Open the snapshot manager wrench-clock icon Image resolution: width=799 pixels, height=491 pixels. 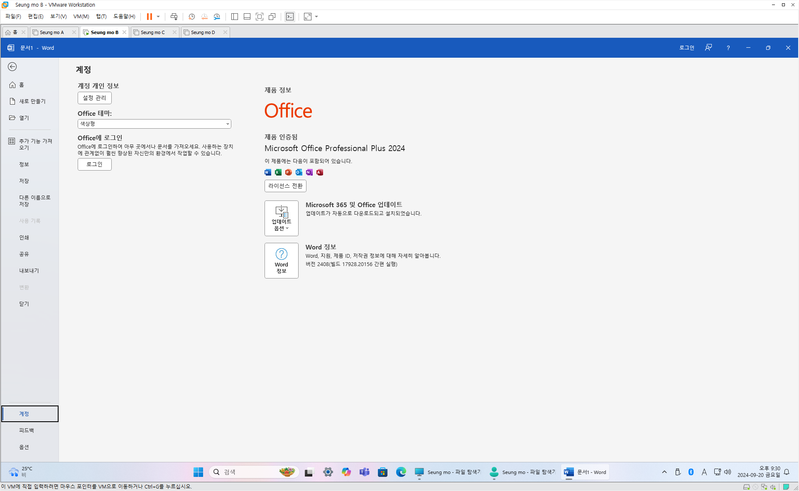point(217,17)
